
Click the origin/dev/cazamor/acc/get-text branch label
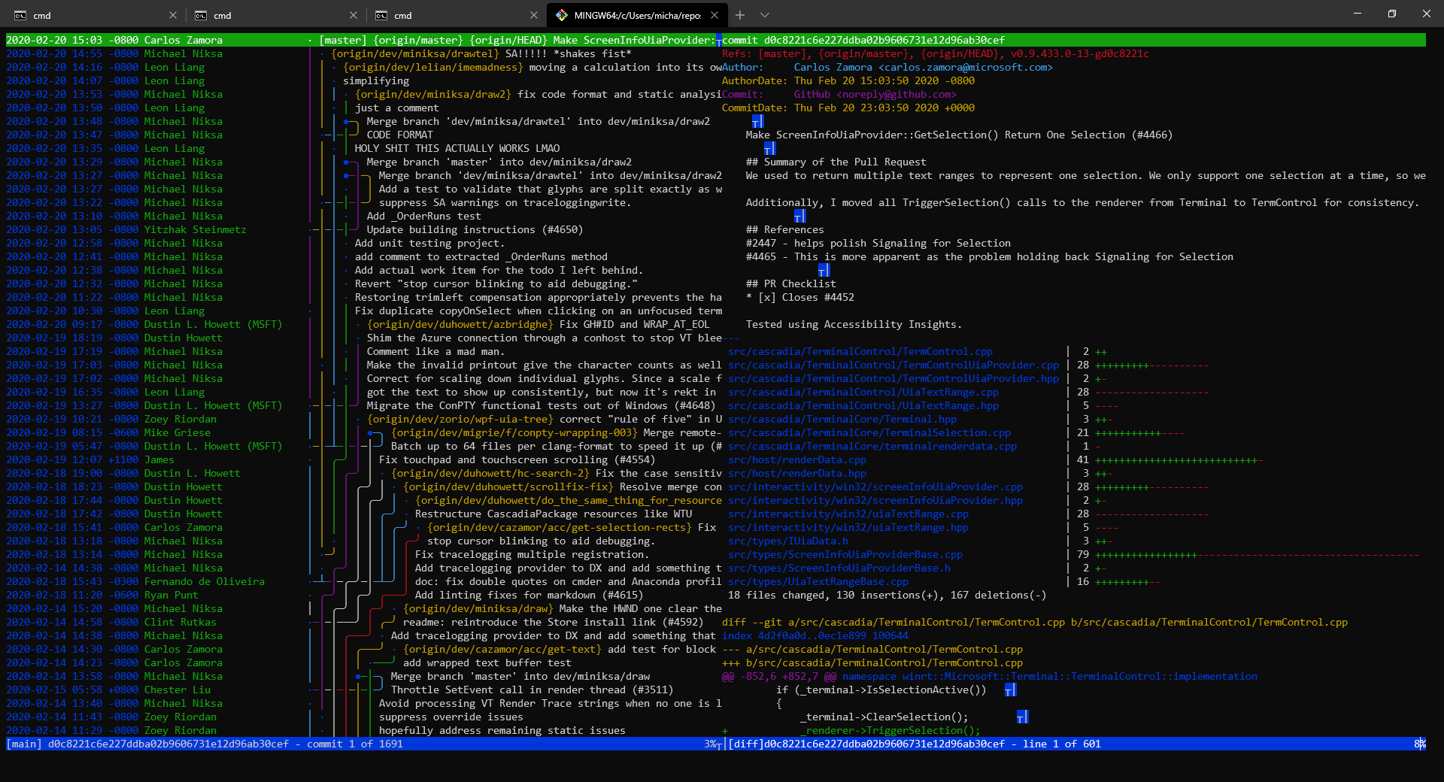(502, 649)
